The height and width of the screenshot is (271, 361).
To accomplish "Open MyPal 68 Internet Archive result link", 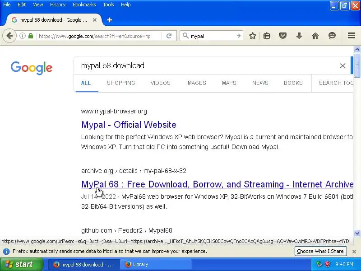I will pos(218,184).
